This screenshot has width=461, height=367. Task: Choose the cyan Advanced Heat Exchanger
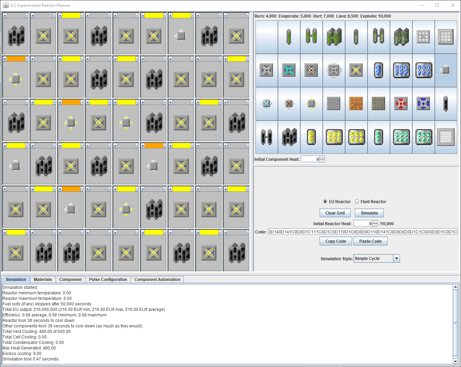pyautogui.click(x=267, y=104)
